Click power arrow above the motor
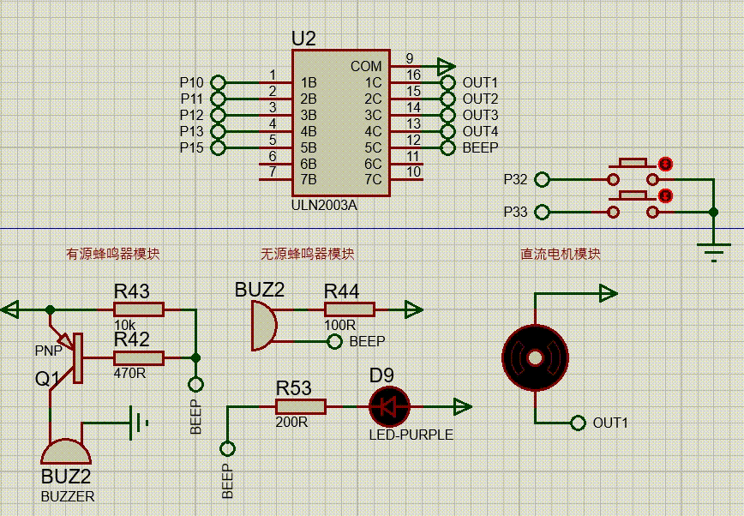744x516 pixels. [609, 294]
